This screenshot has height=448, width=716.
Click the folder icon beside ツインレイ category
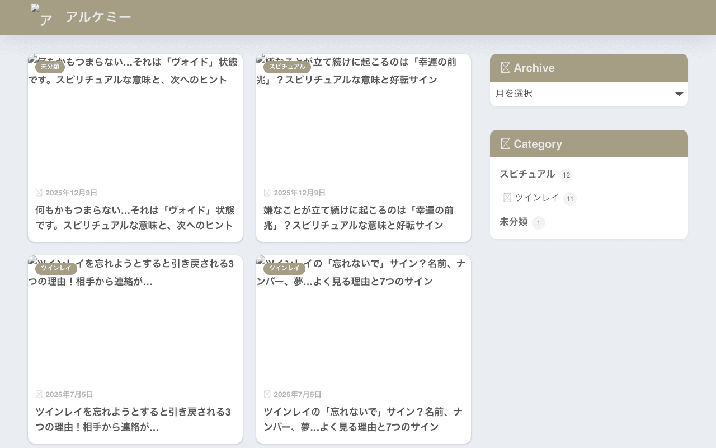(507, 198)
